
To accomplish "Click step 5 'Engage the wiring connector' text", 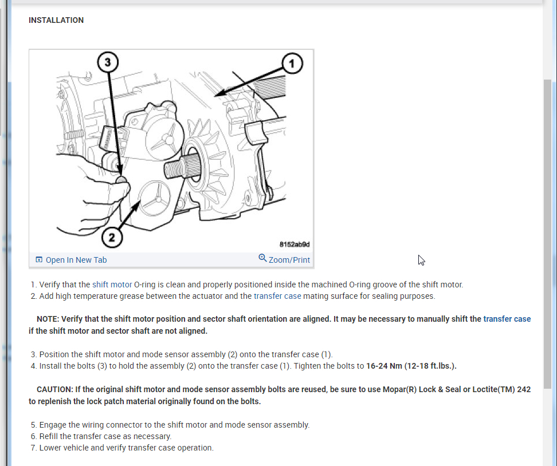I will (x=174, y=425).
